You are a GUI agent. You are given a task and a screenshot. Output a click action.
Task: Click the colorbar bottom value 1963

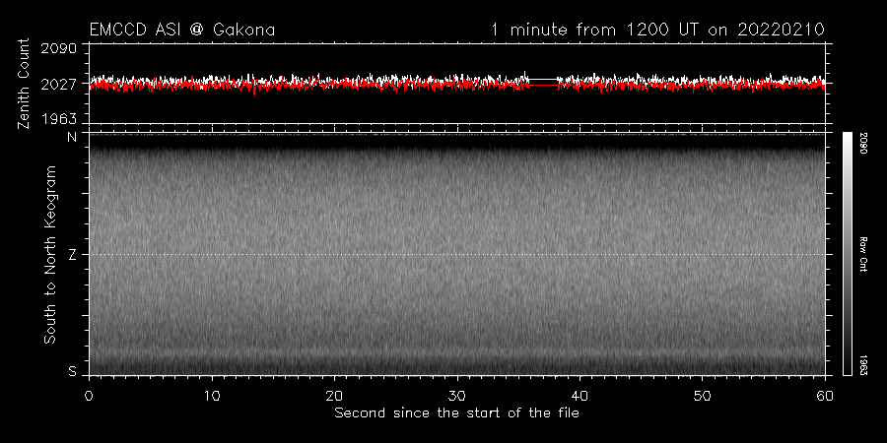point(862,364)
